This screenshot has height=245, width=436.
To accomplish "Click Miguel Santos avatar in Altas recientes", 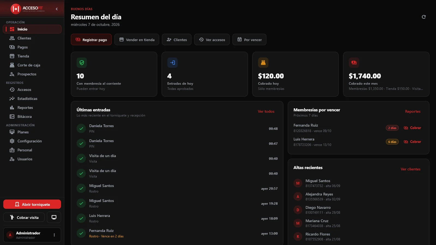I will click(298, 183).
